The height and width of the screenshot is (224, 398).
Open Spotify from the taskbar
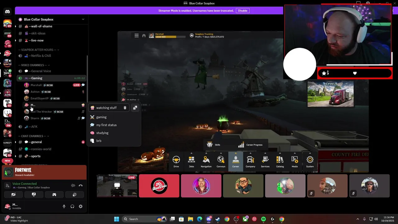[263, 219]
